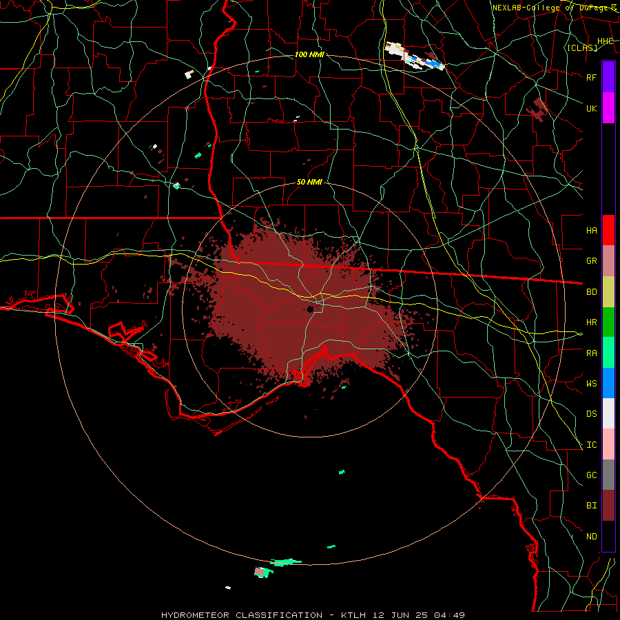Select the light pink IC legend swatch
The width and height of the screenshot is (620, 620).
(608, 444)
